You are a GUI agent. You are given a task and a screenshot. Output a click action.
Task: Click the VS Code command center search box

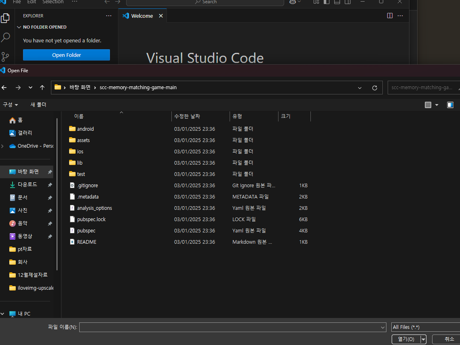(x=205, y=2)
